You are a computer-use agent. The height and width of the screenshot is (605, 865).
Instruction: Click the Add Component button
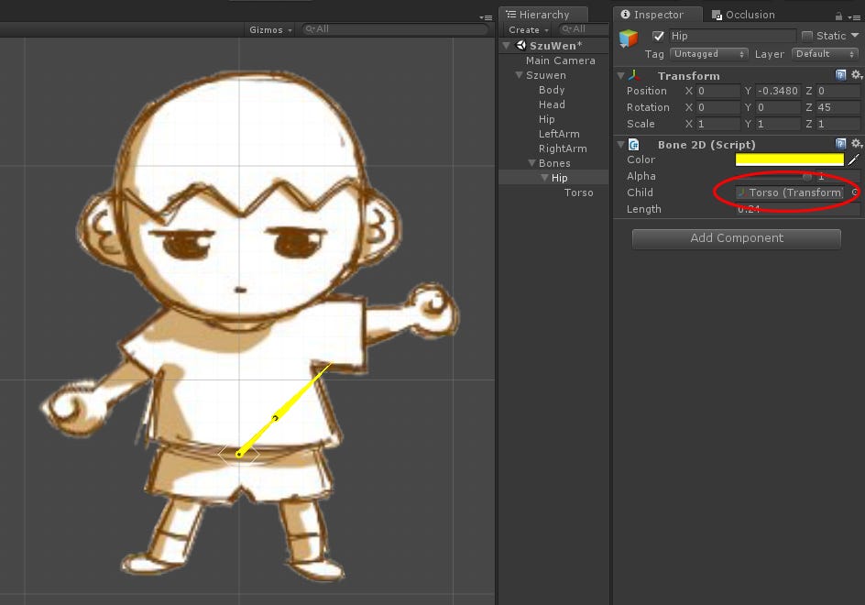pos(735,238)
